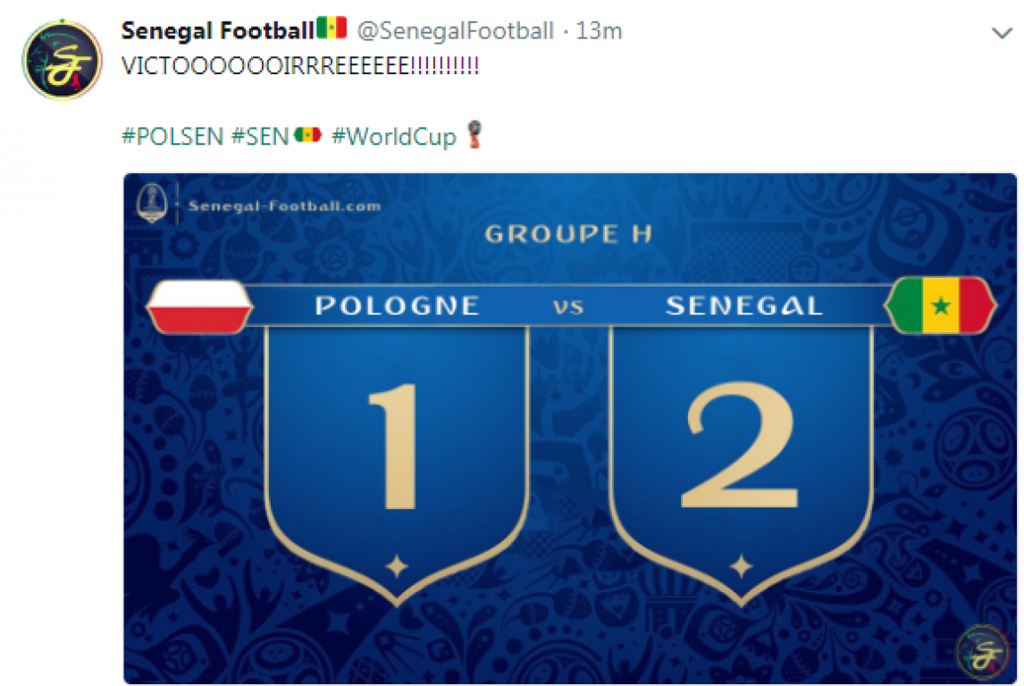Click the Senegal-Football.com text in image
Image resolution: width=1024 pixels, height=686 pixels.
(285, 206)
